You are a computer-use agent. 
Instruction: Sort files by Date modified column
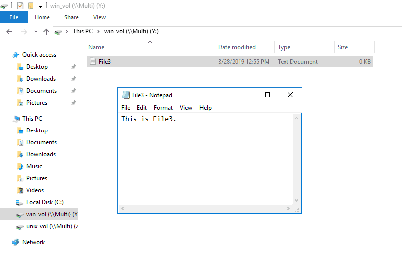[x=237, y=47]
